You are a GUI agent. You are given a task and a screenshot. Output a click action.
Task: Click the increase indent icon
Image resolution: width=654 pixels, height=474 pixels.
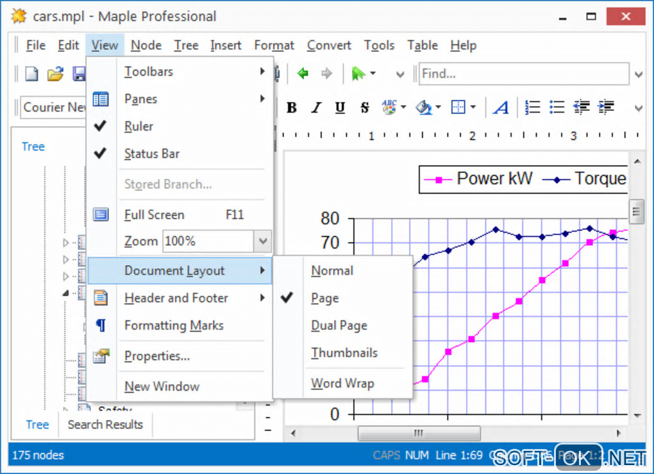(x=606, y=107)
